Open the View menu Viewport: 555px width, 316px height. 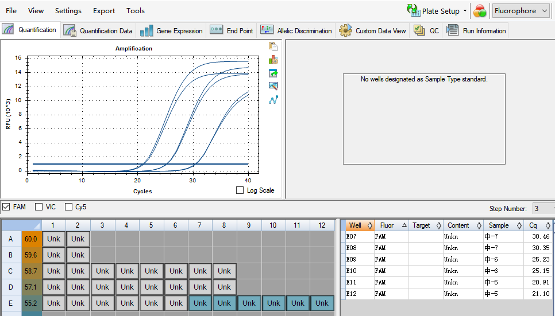point(36,10)
